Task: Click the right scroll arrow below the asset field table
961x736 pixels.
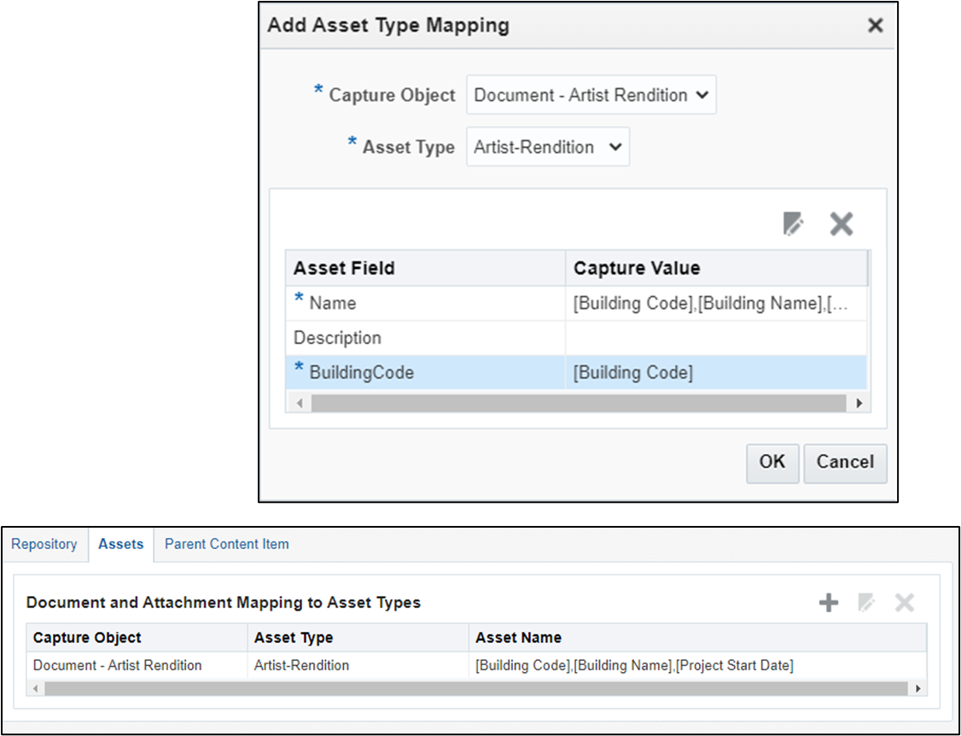Action: 859,402
